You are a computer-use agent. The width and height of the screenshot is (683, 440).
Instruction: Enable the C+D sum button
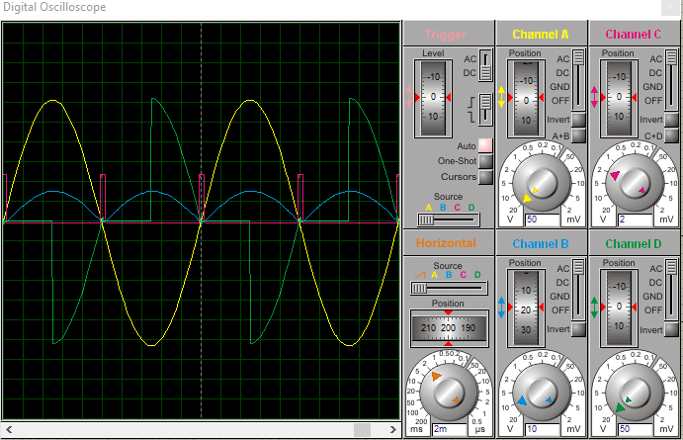tap(671, 135)
